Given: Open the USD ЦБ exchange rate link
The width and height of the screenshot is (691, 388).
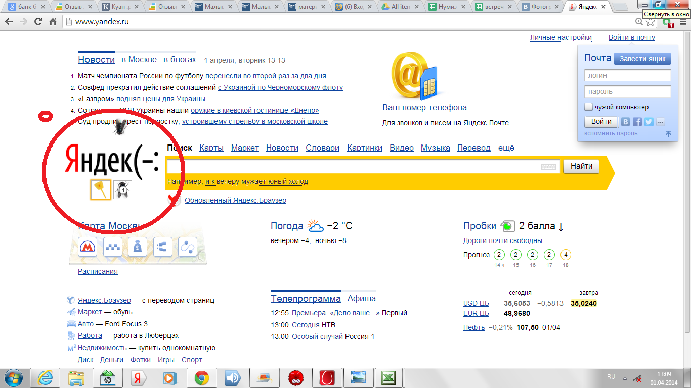Looking at the screenshot, I should (x=476, y=303).
